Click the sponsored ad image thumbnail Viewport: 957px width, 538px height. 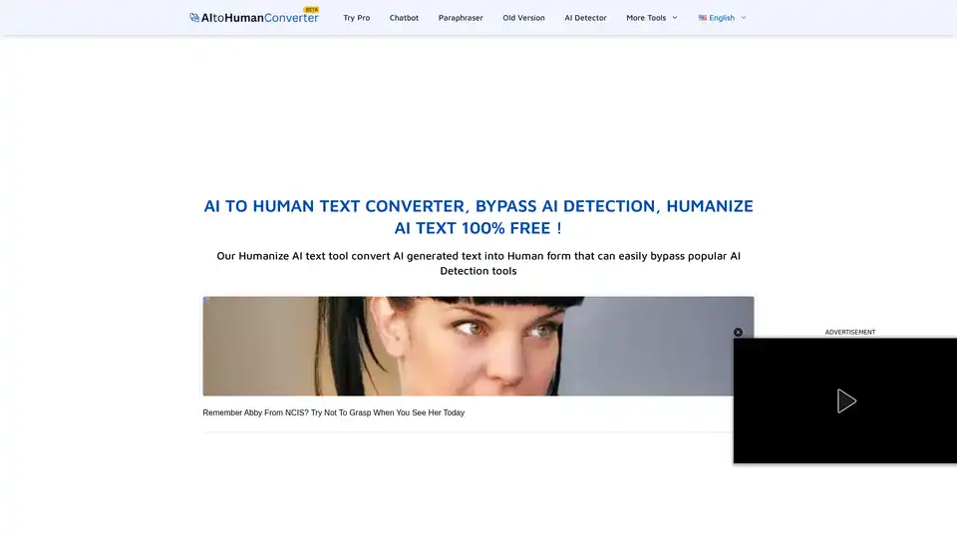pyautogui.click(x=478, y=346)
